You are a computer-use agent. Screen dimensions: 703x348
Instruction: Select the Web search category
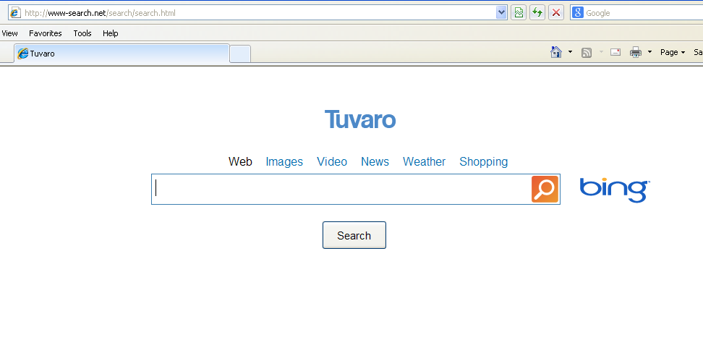(x=240, y=161)
